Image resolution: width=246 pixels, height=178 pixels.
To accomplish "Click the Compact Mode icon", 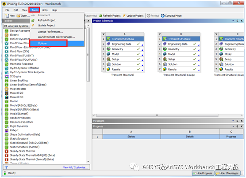I will (163, 15).
